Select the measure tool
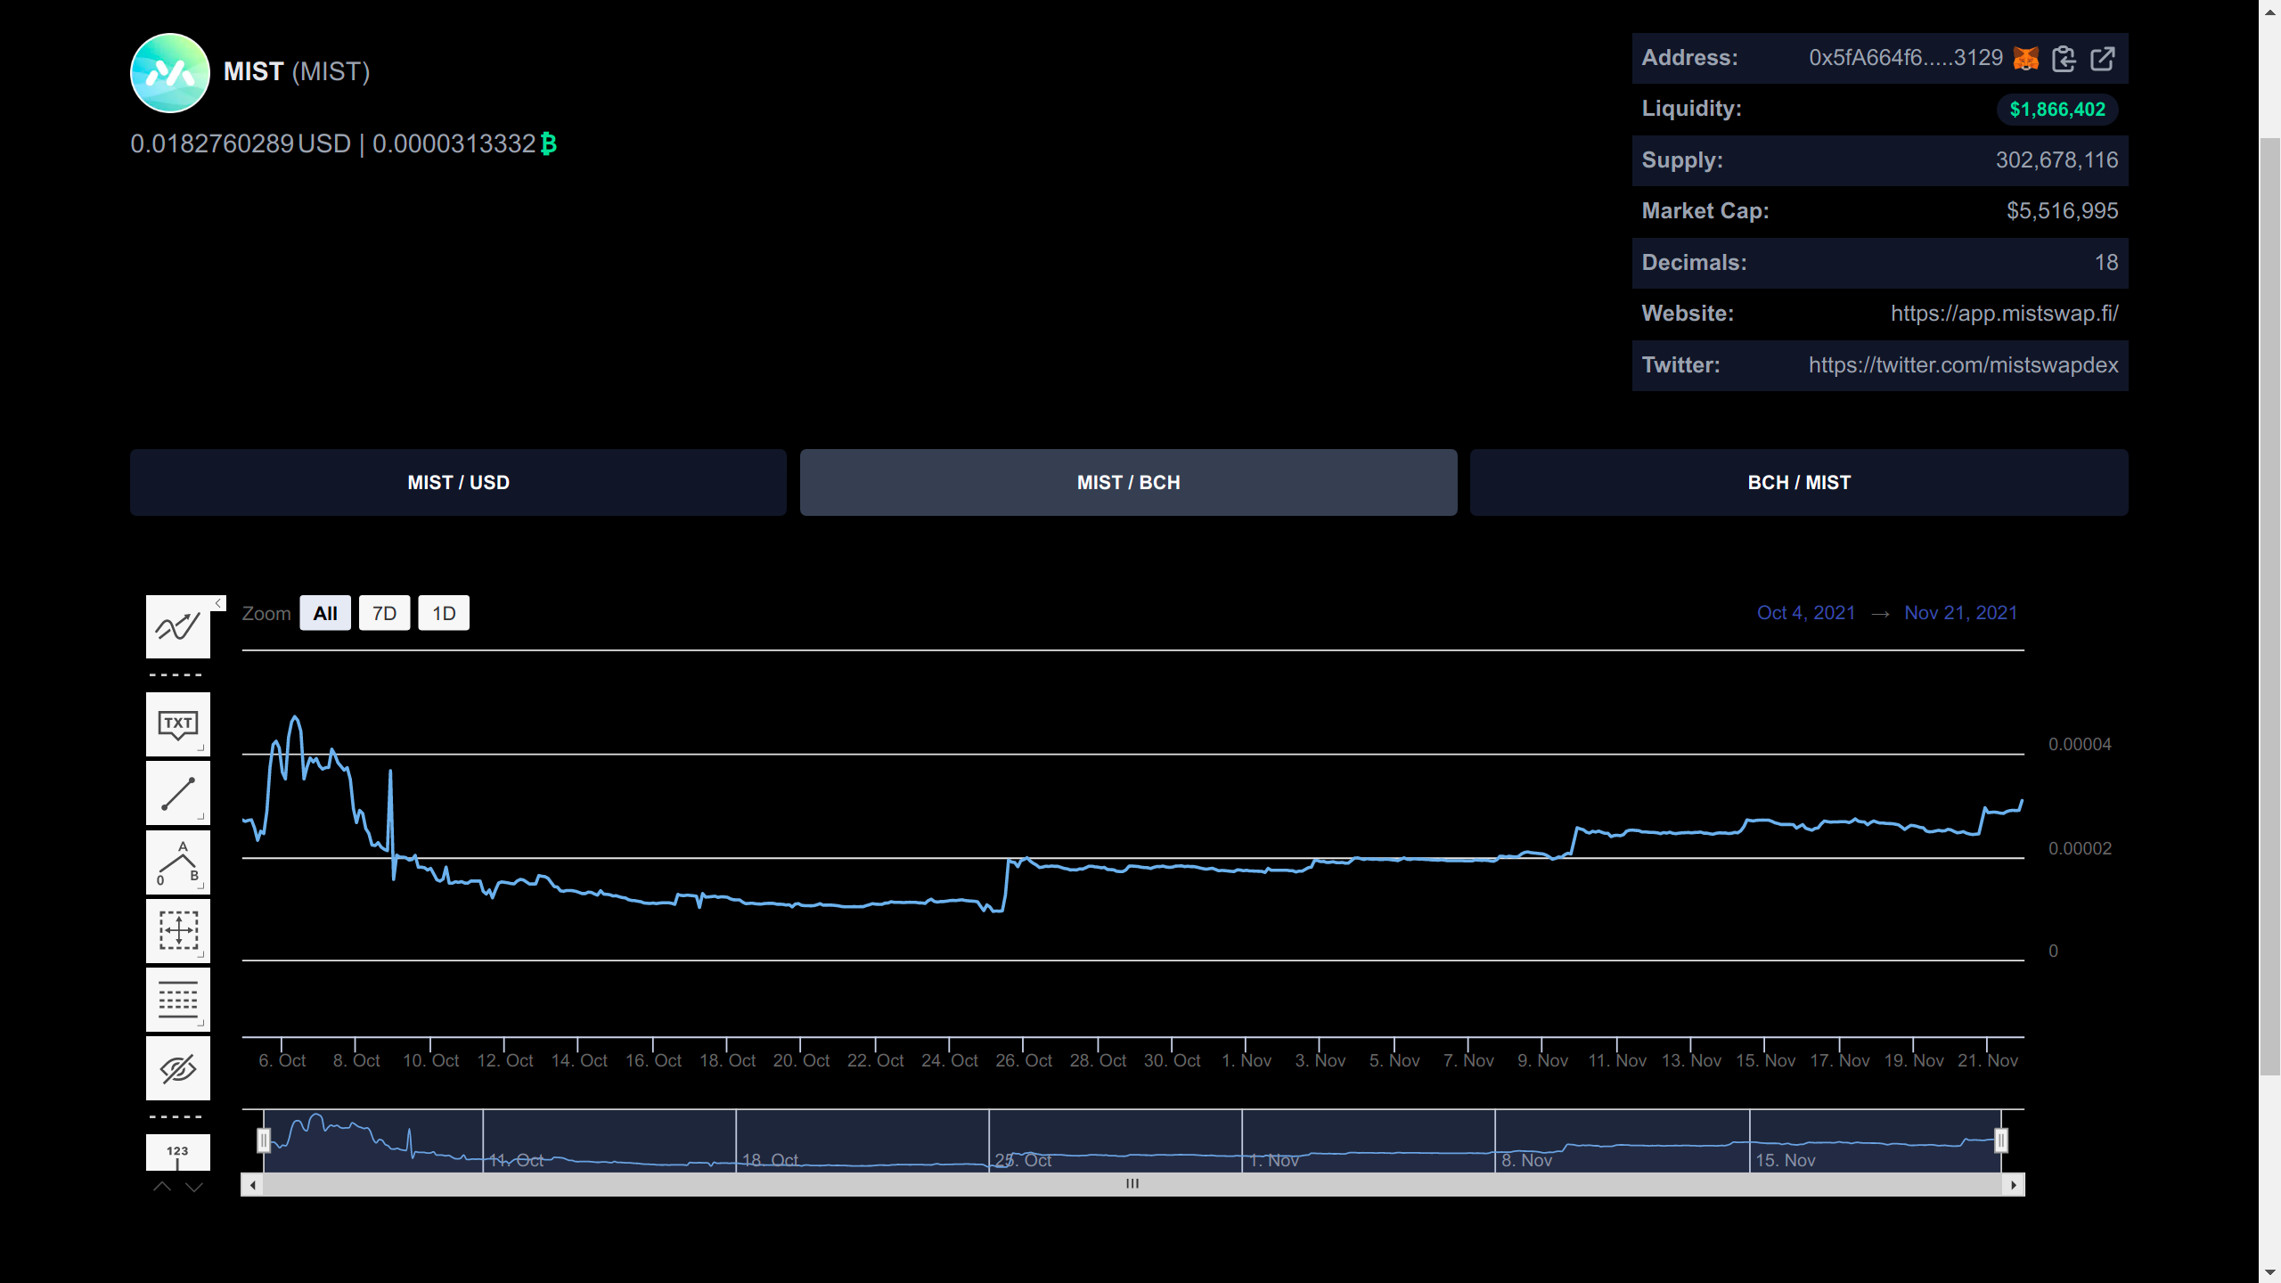Image resolution: width=2281 pixels, height=1283 pixels. 178,930
